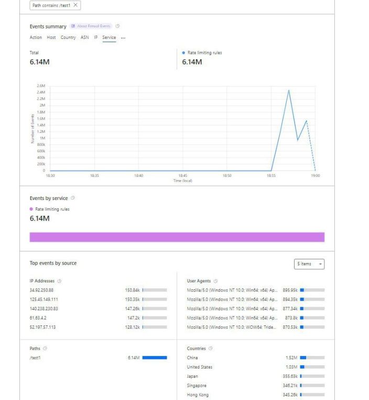Screen dimensions: 369x400
Task: Select the Host tab
Action: [51, 37]
